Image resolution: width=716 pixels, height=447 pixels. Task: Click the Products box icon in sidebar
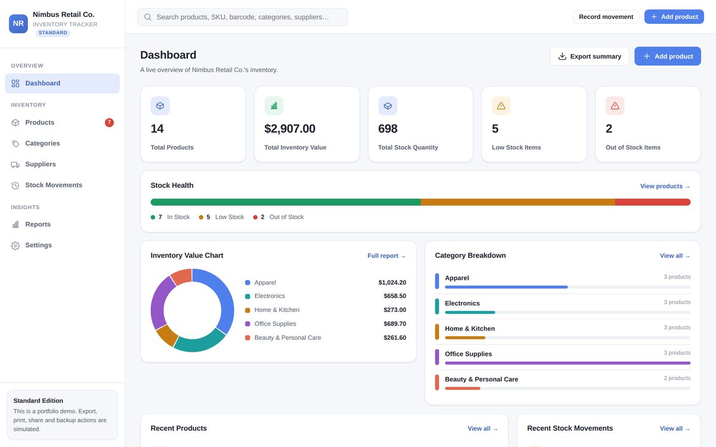coord(16,123)
